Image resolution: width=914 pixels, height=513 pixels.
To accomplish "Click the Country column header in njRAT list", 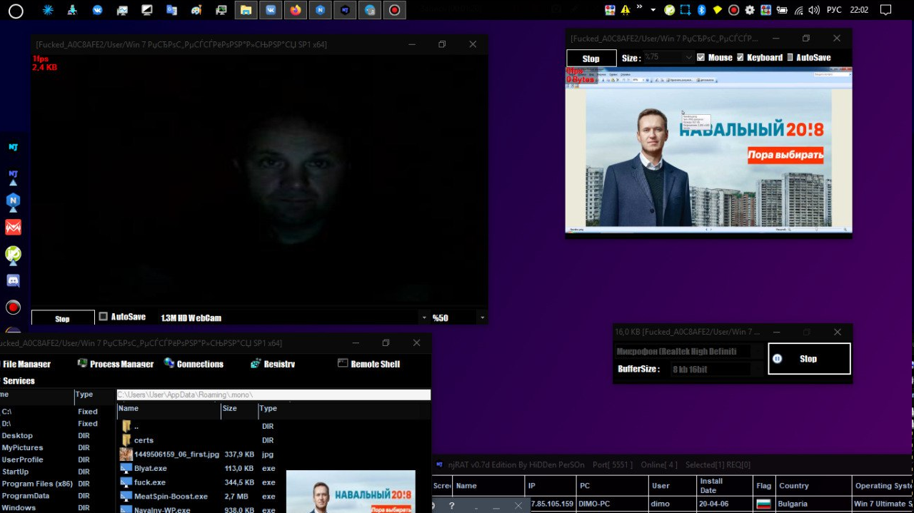I will pos(813,486).
